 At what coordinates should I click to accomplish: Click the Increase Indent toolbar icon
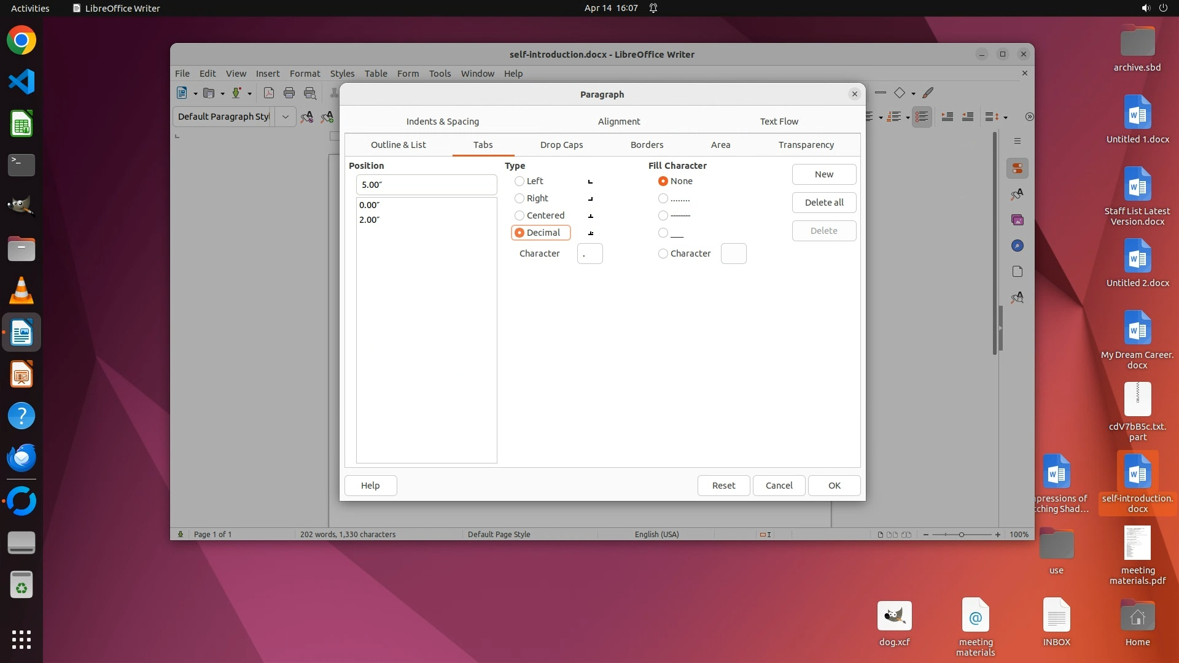(947, 117)
